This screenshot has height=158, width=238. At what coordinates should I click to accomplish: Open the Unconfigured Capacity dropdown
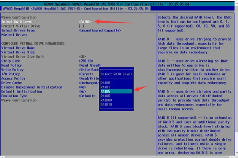pos(100,31)
